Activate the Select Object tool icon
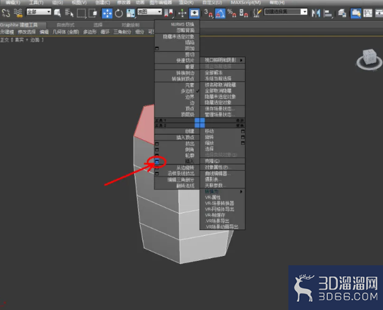Screen dimensions: 383x310 pos(57,13)
